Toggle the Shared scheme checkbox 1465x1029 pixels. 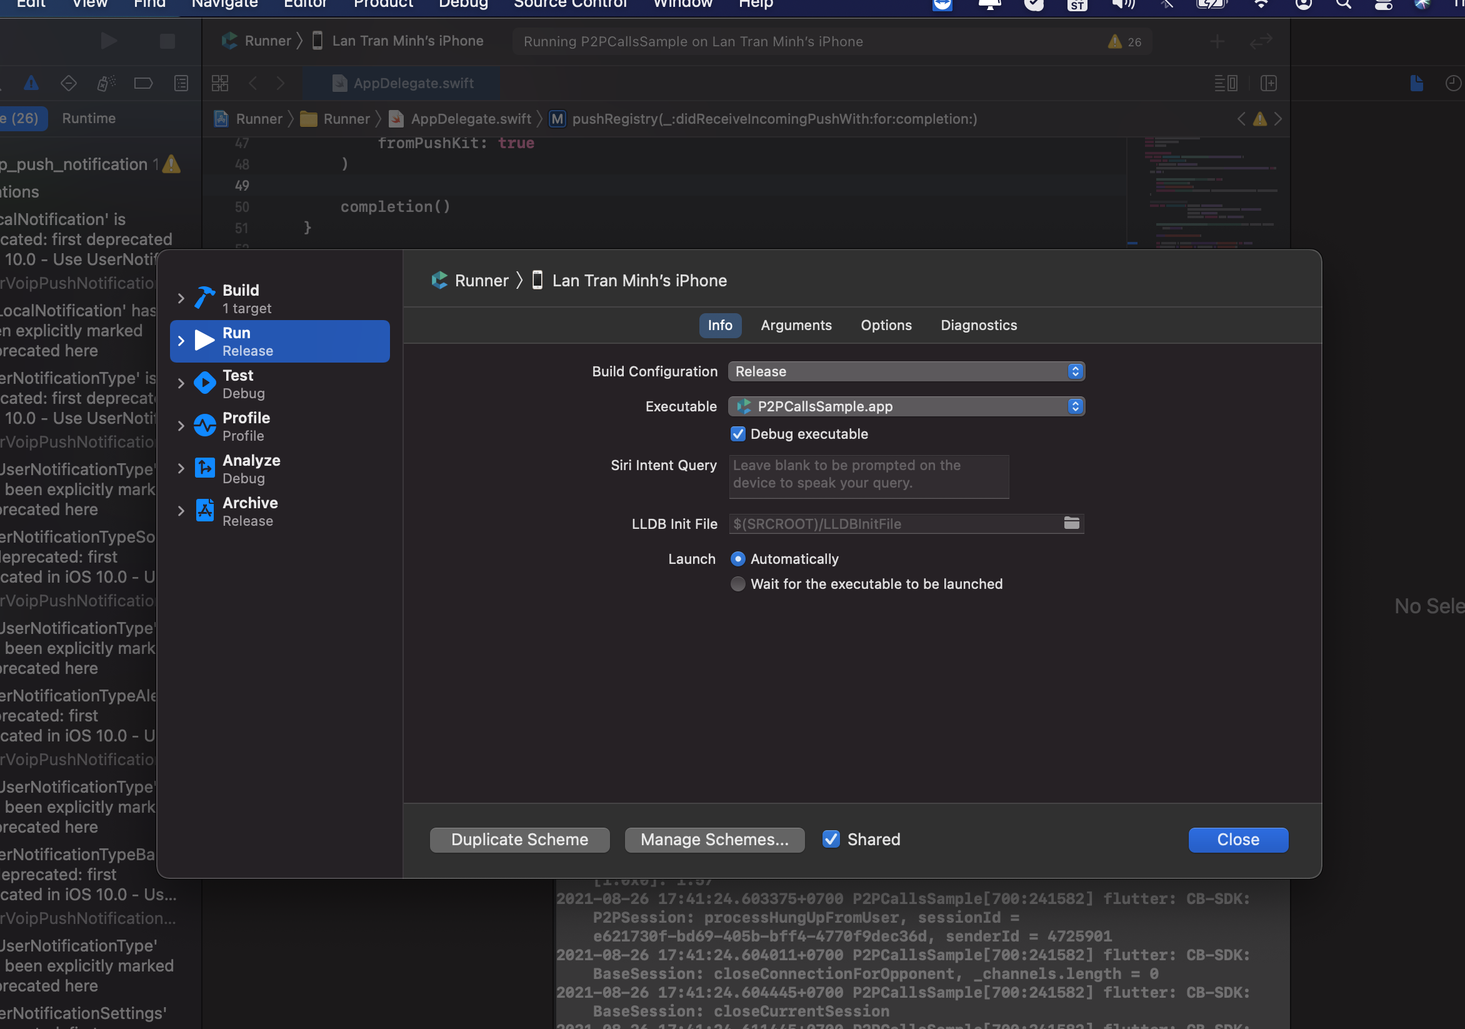pos(831,840)
